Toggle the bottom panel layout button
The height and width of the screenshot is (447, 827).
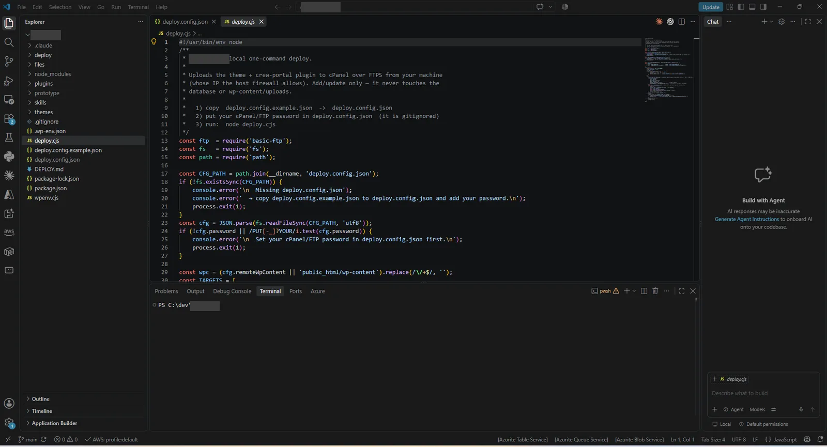(x=752, y=7)
